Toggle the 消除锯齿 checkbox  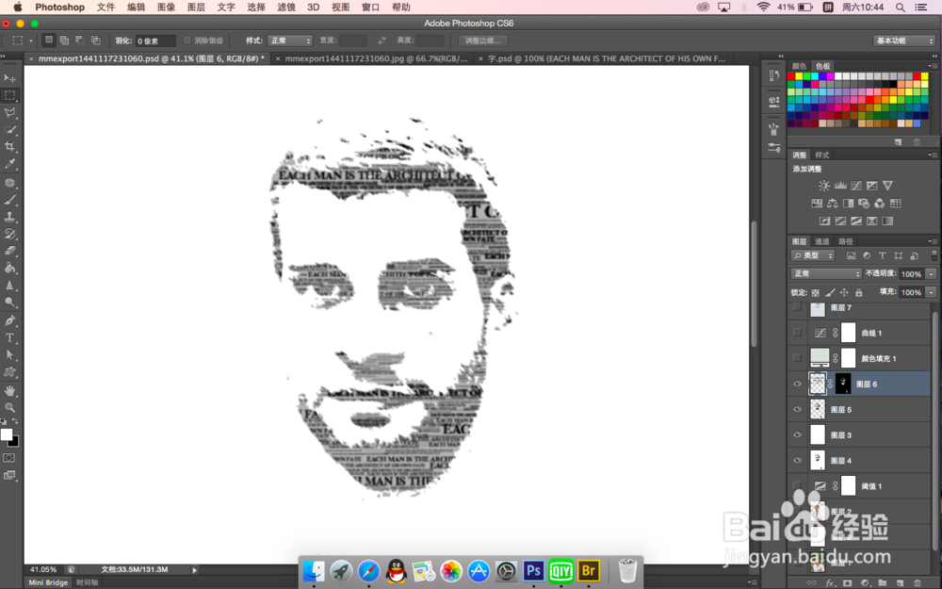click(x=187, y=41)
